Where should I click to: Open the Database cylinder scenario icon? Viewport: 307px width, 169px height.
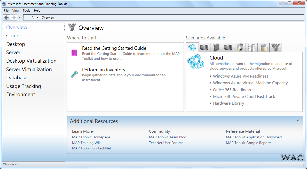[x=251, y=47]
